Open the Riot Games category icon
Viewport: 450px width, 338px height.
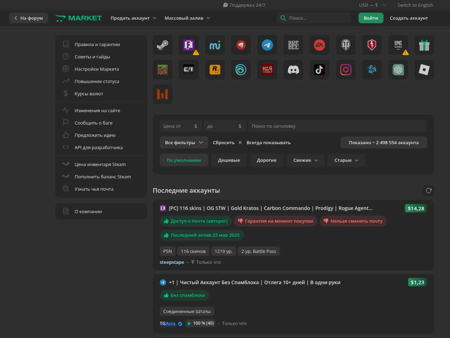coord(241,45)
